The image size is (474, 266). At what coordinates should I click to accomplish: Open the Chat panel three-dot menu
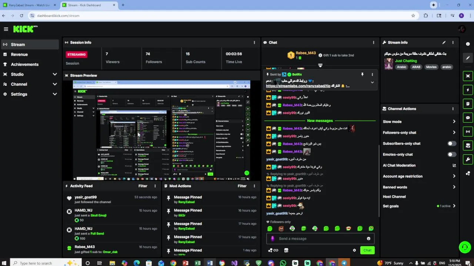coord(373,42)
